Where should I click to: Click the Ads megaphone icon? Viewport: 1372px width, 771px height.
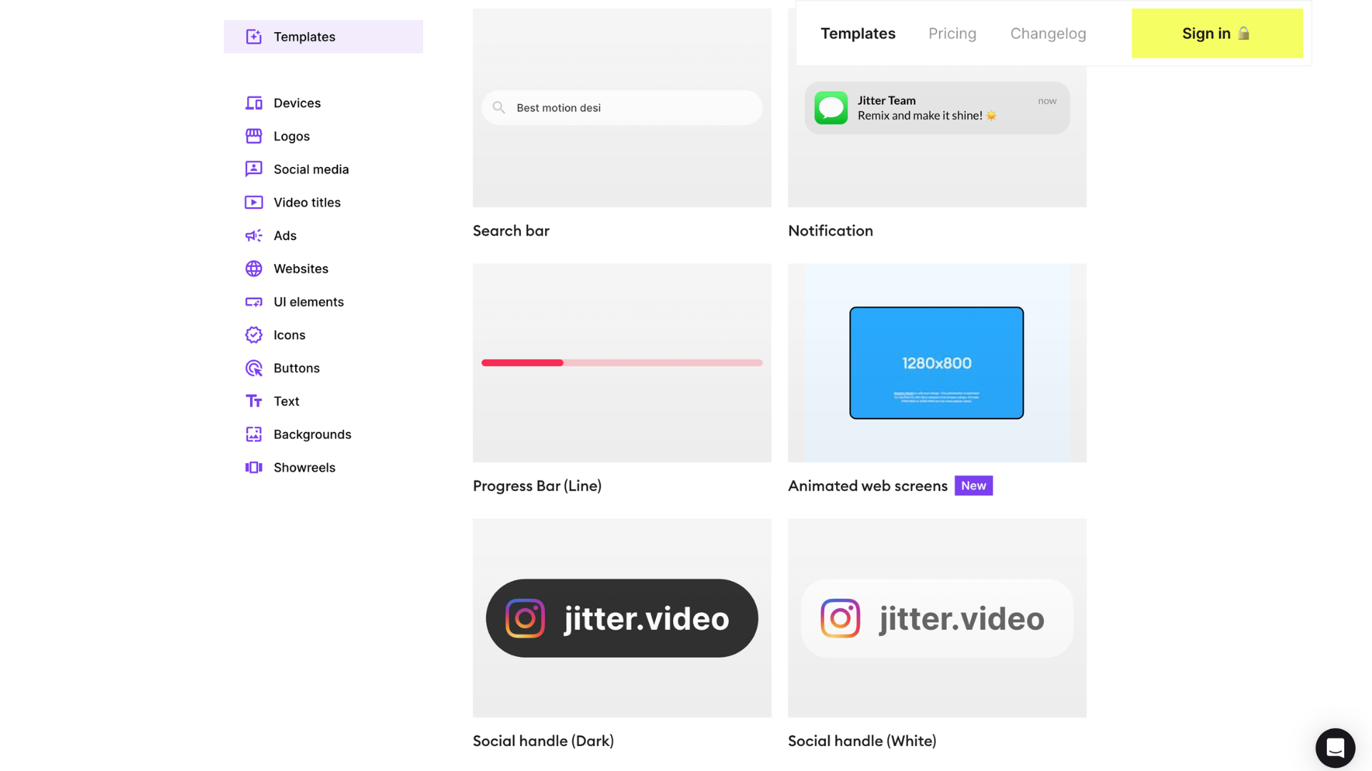click(254, 236)
